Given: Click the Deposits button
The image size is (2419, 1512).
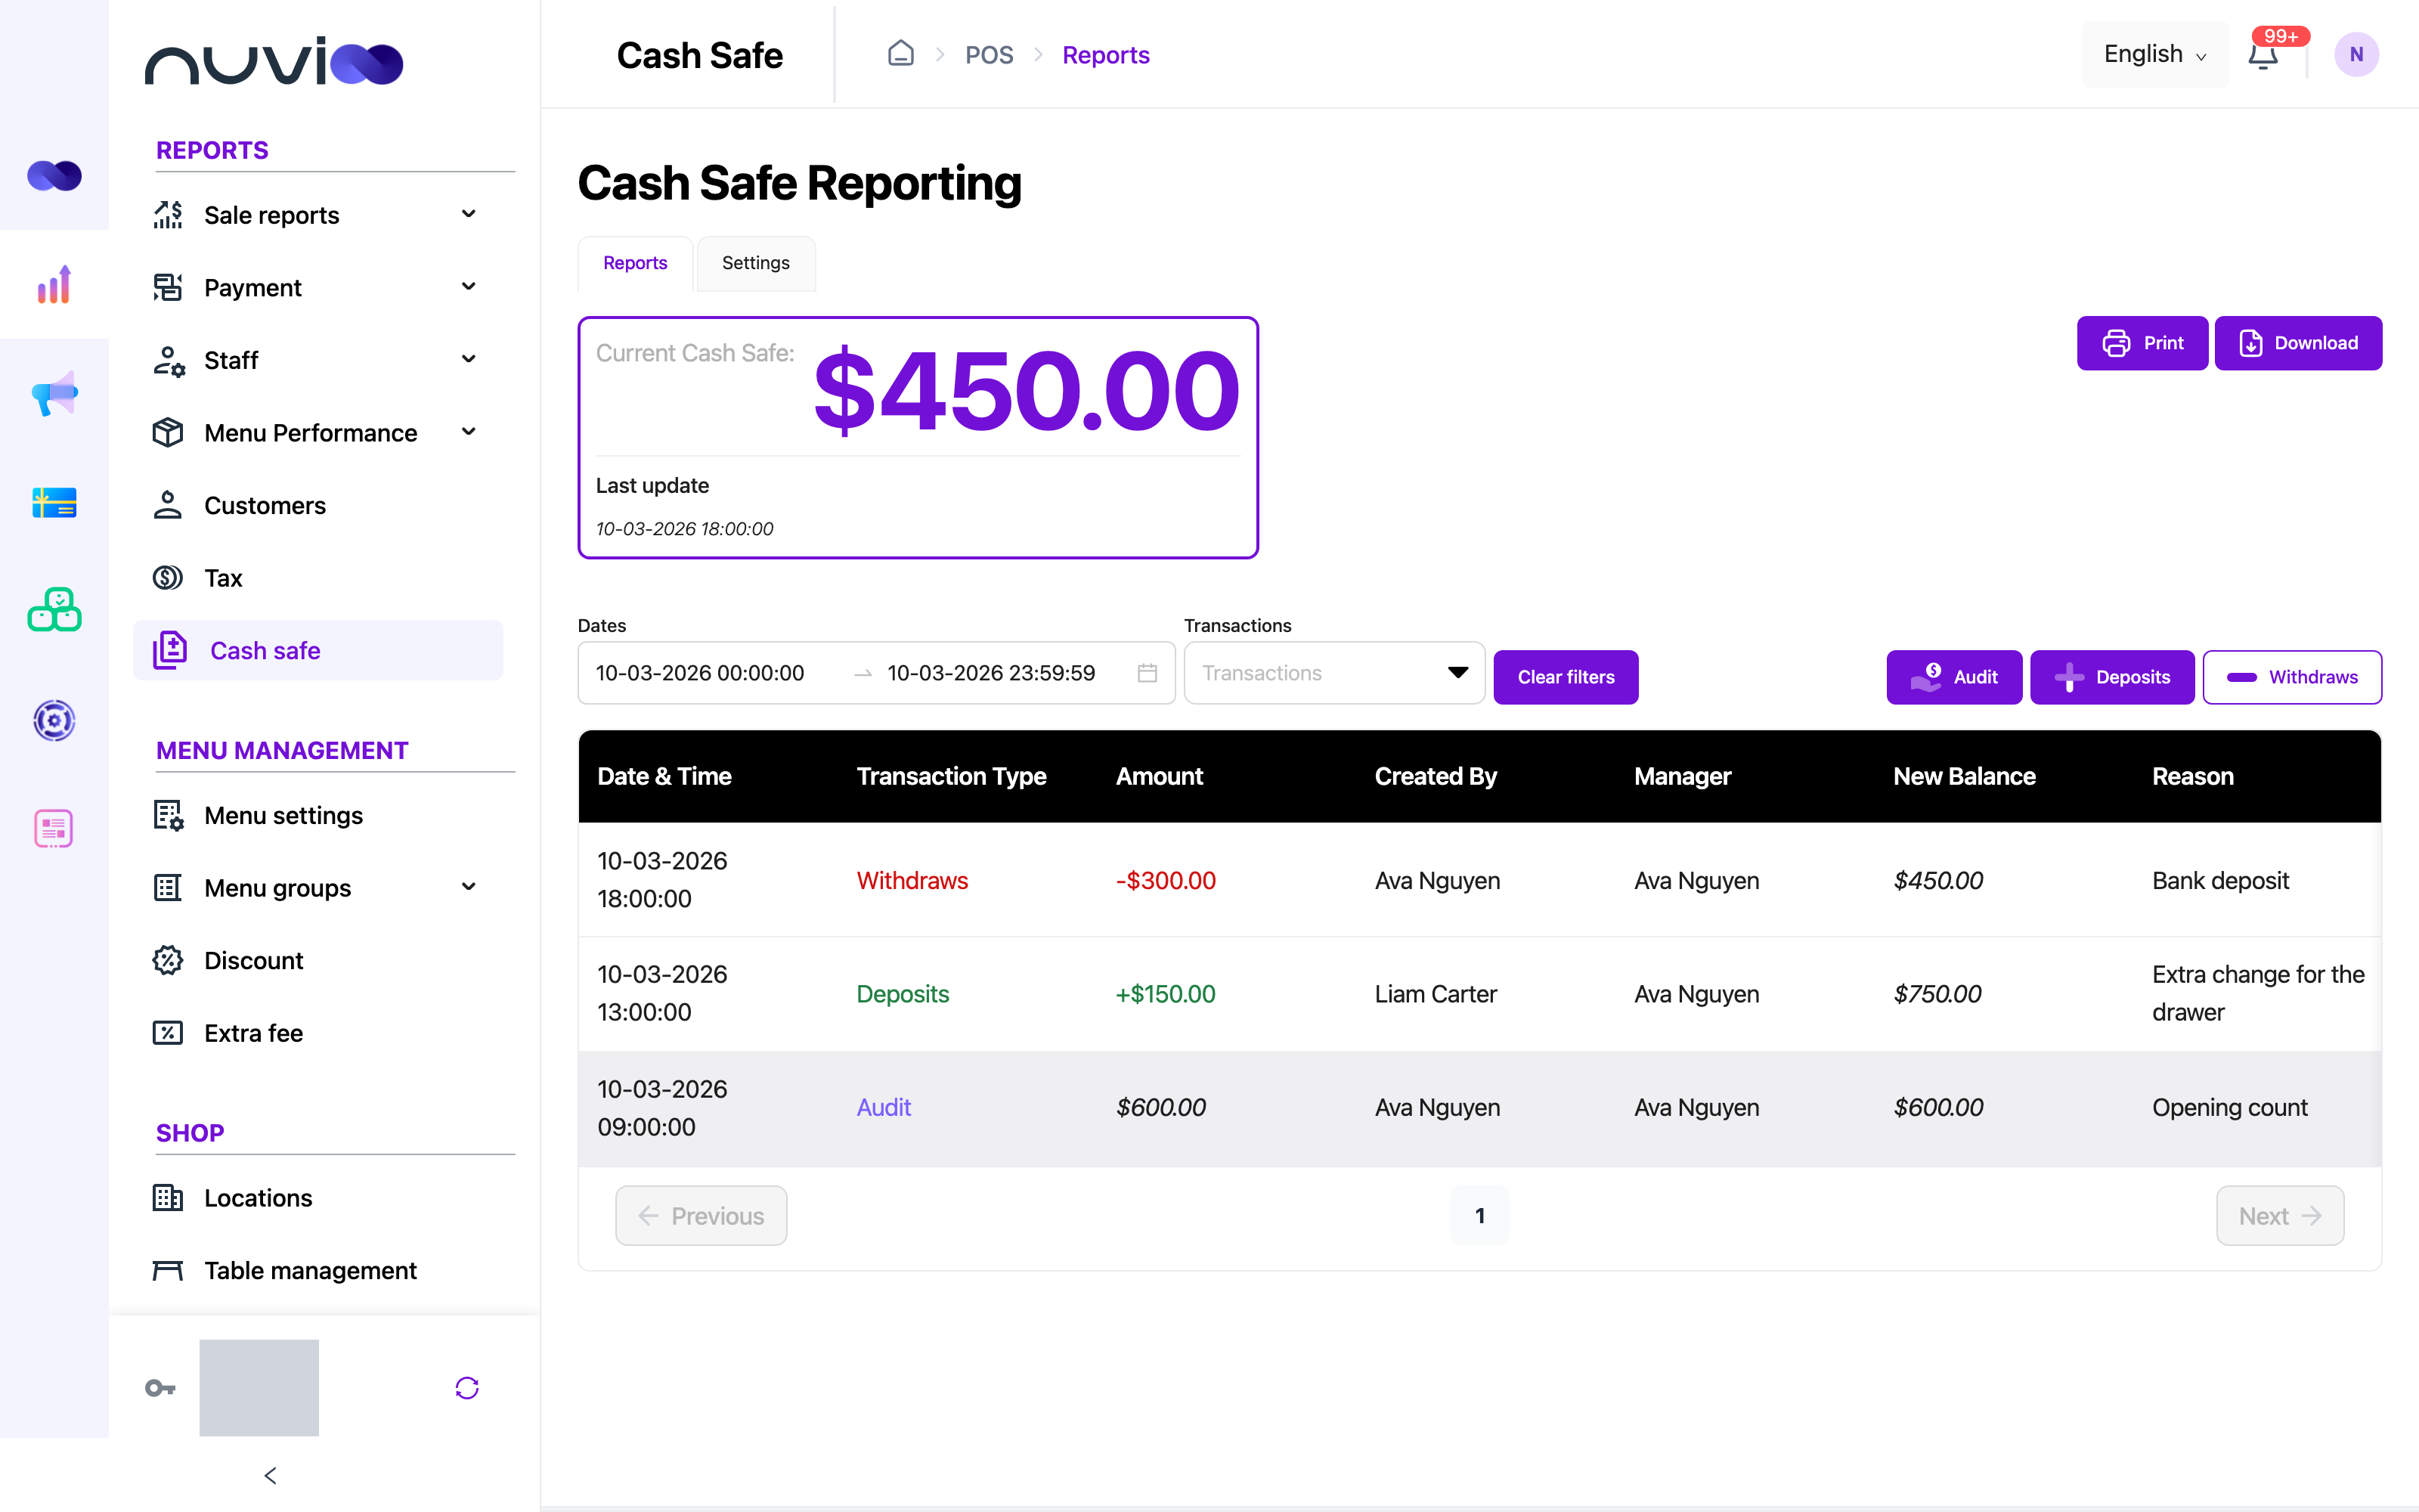Looking at the screenshot, I should coord(2112,677).
